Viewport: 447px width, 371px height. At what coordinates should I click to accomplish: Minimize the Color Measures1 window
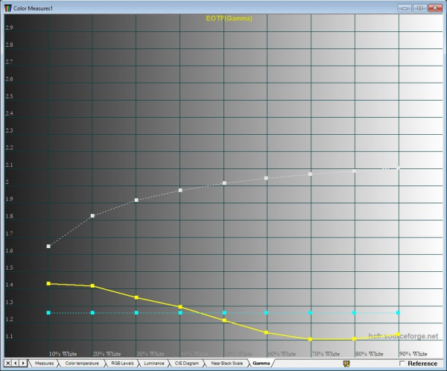(x=405, y=8)
